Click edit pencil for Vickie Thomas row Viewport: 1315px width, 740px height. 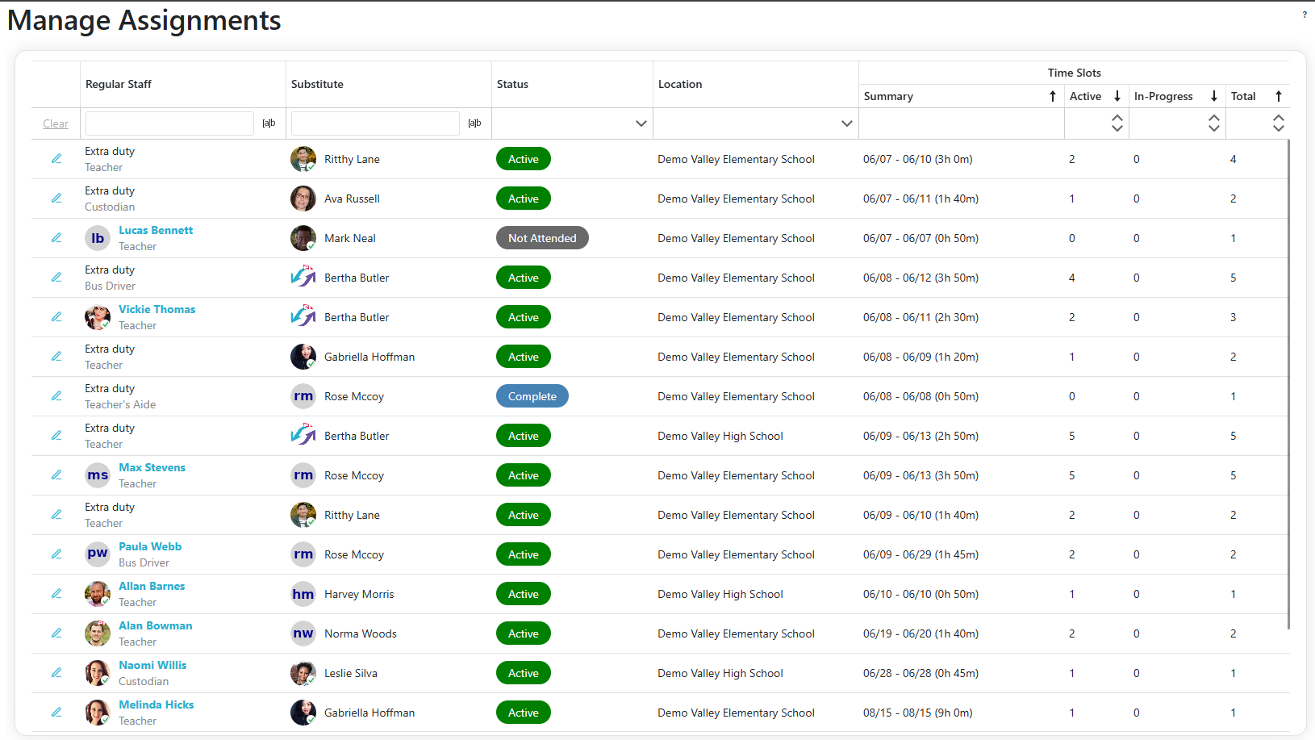coord(56,317)
